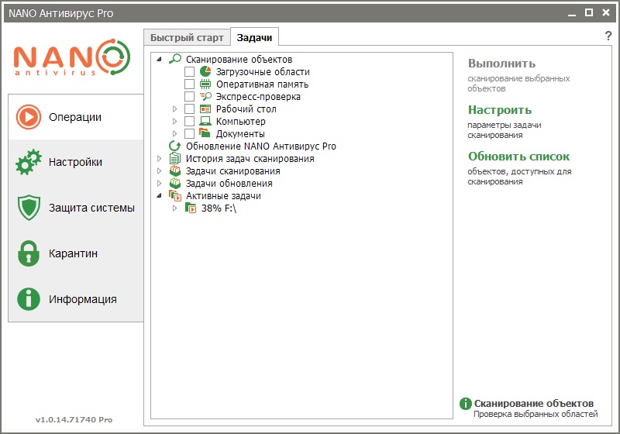The width and height of the screenshot is (620, 434).
Task: Click the folder icon of 38% F:\ task
Action: pyautogui.click(x=191, y=208)
